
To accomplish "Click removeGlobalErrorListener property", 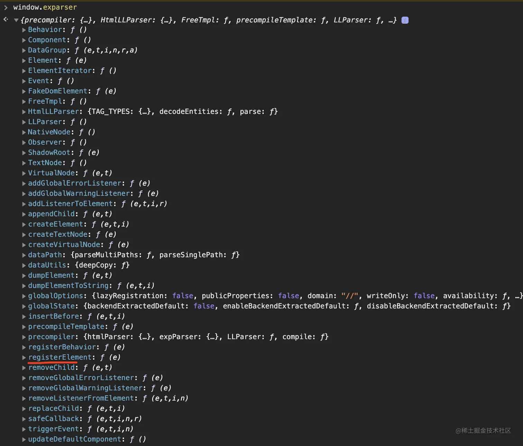I will click(81, 378).
